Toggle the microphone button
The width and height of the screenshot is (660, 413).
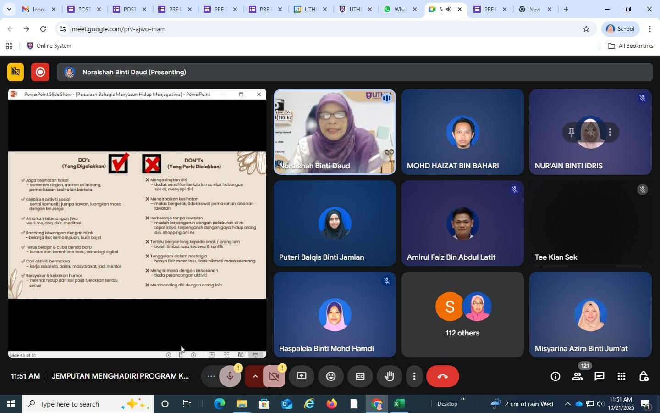(x=230, y=377)
